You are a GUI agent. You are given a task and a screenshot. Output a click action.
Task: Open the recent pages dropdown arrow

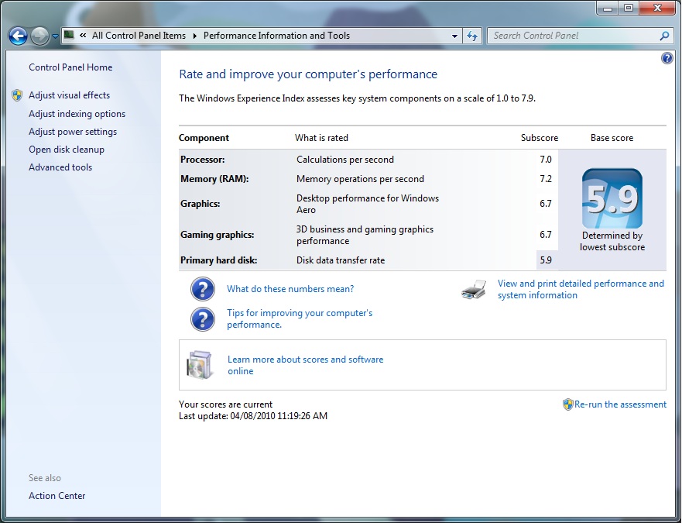[x=55, y=36]
